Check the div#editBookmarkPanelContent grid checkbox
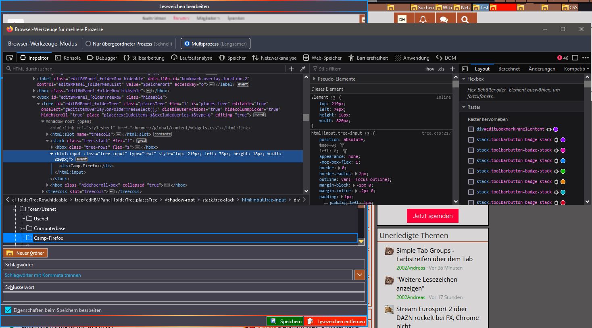This screenshot has width=592, height=328. [x=471, y=129]
